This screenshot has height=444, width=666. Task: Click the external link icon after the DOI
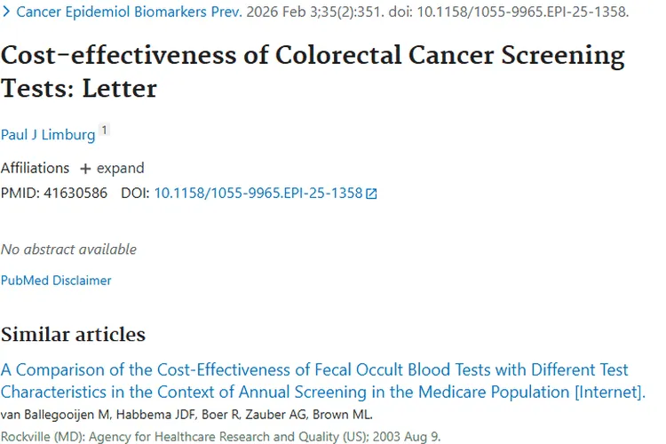[372, 194]
